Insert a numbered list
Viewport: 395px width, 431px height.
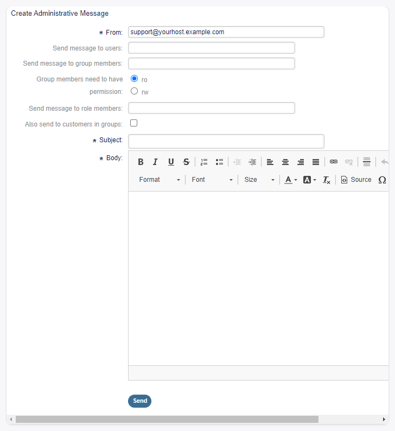204,162
